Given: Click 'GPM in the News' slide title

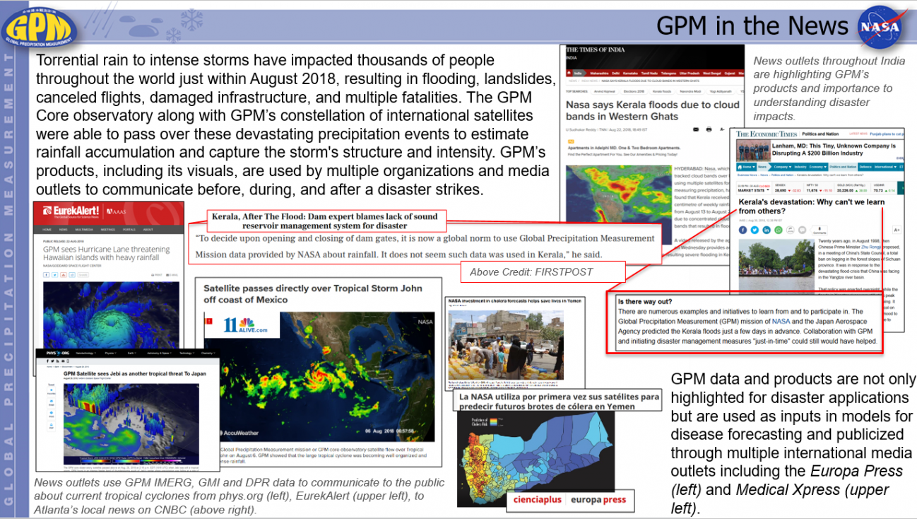Looking at the screenshot, I should tap(752, 26).
